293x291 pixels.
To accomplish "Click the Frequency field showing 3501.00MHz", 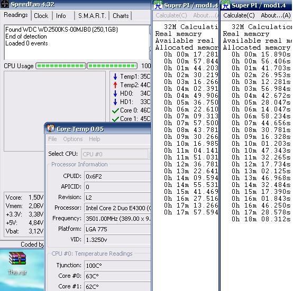I will (x=117, y=219).
